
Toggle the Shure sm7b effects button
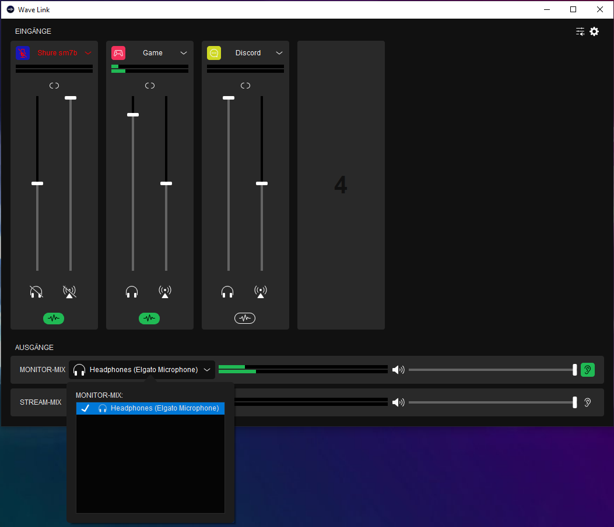pos(54,318)
